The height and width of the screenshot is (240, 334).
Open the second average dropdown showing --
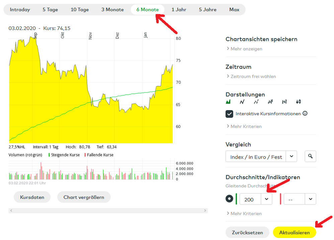click(x=311, y=199)
